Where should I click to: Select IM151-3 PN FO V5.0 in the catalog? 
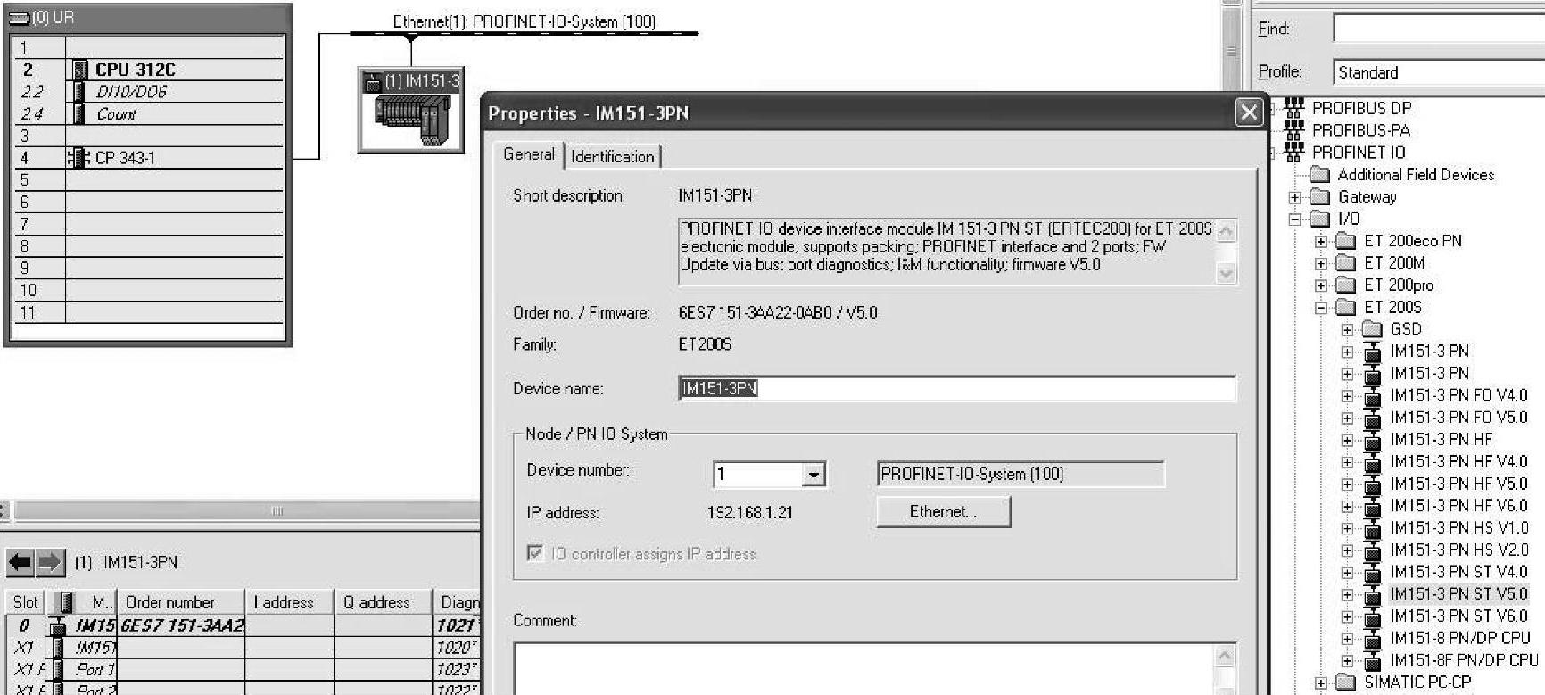coord(1458,418)
